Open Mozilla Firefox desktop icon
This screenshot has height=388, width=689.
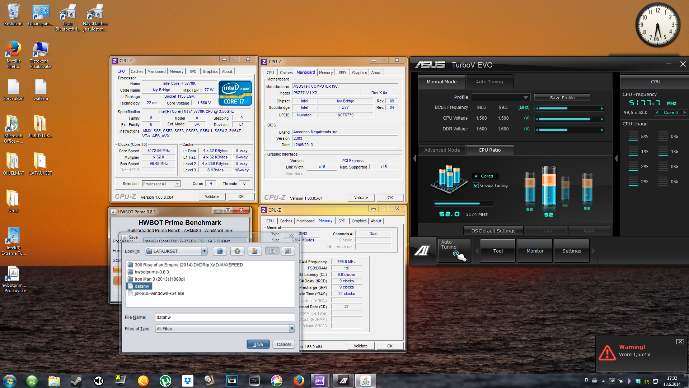13,55
